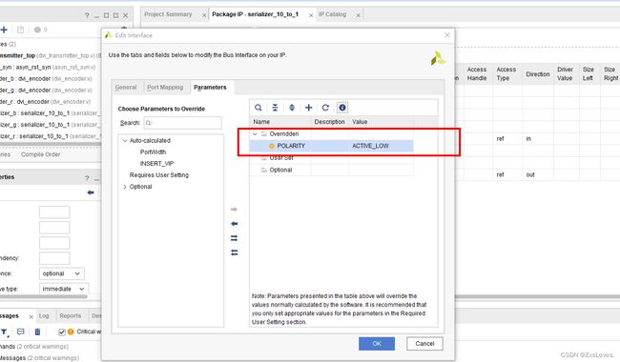Open the dropdown showing 'immediate'
The height and width of the screenshot is (362, 620).
click(64, 289)
